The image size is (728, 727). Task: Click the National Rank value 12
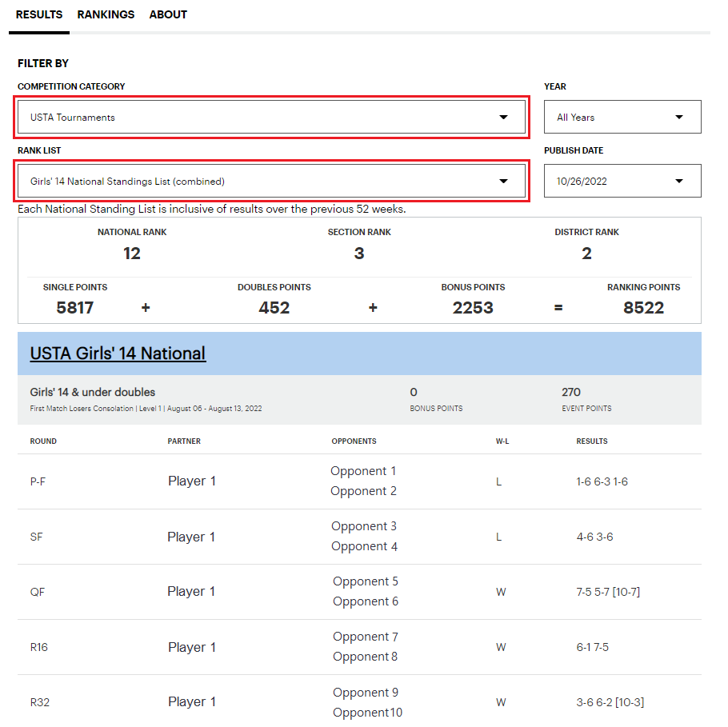(x=132, y=254)
